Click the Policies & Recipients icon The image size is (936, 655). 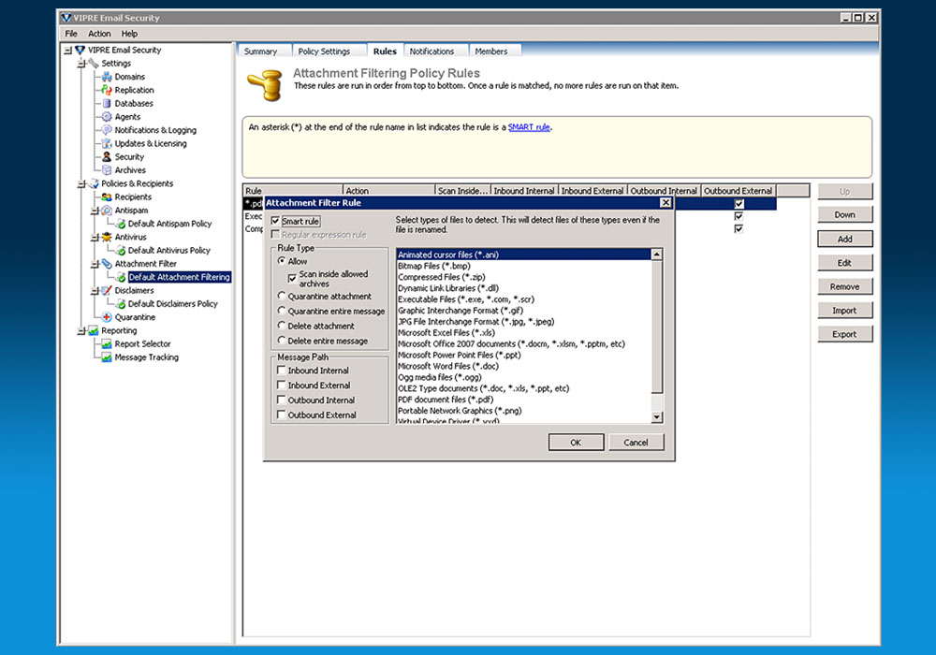93,183
